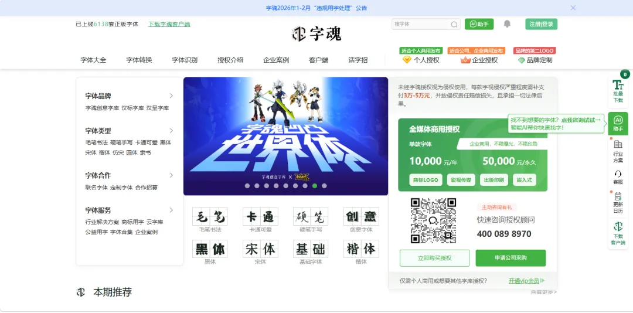Image resolution: width=633 pixels, height=313 pixels.
Task: Expand the 字体类型 chevron
Action: [171, 131]
